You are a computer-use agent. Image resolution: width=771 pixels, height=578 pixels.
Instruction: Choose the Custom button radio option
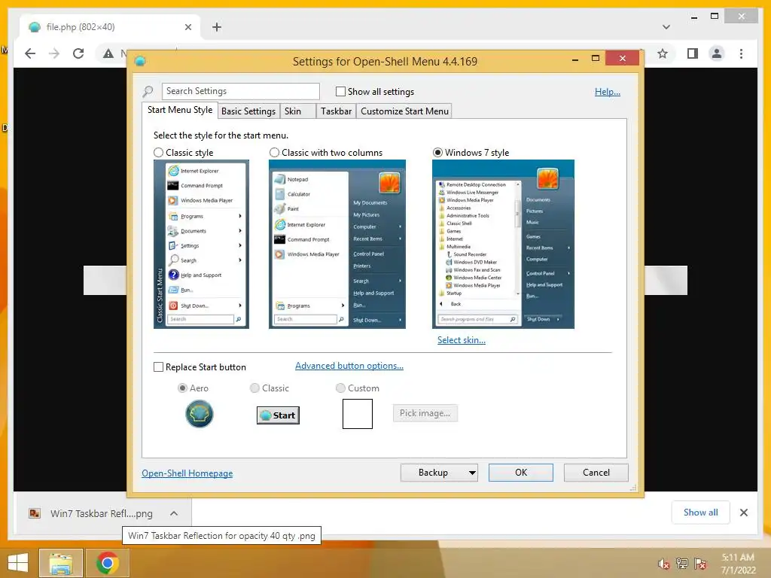[340, 388]
